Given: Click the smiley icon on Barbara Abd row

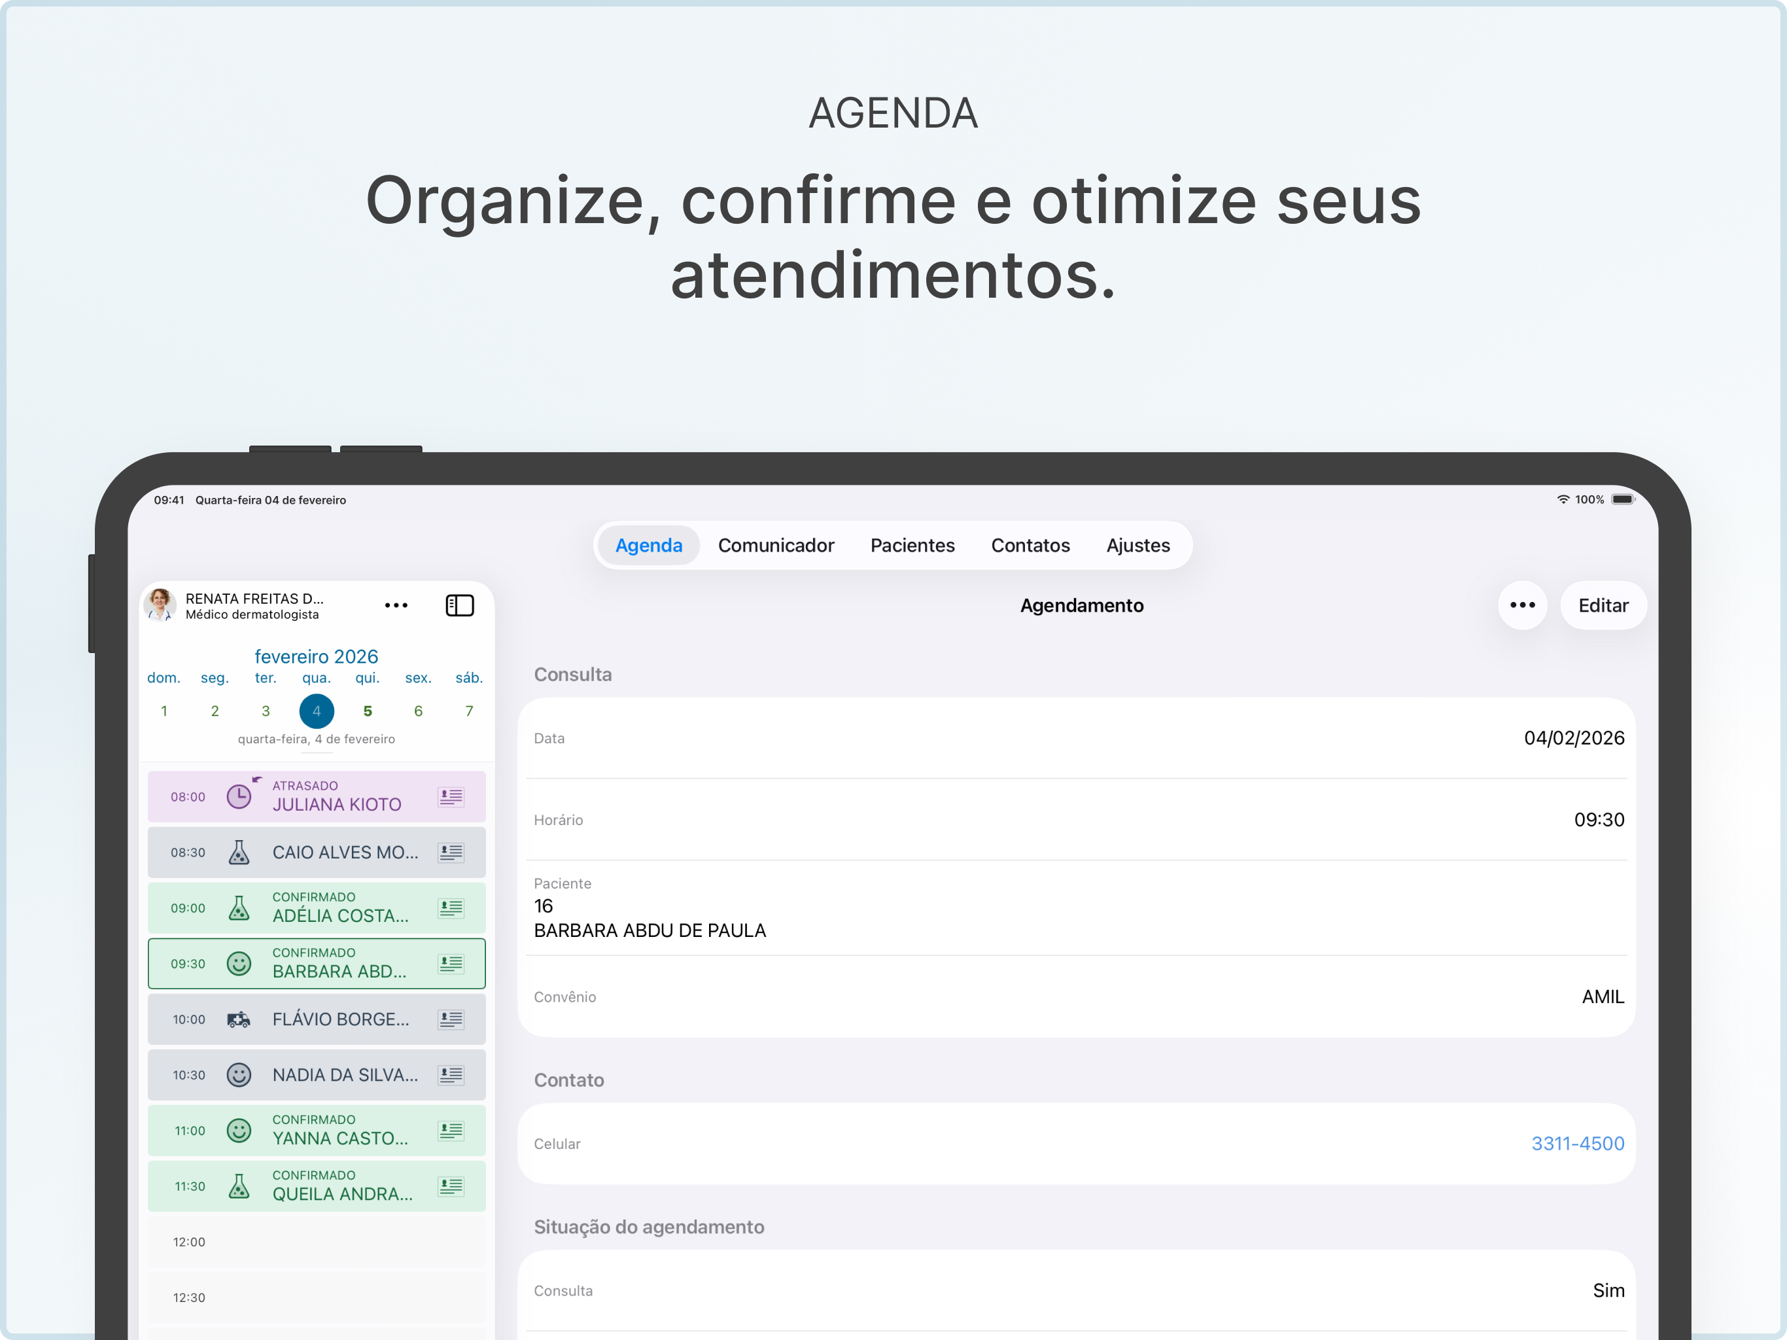Looking at the screenshot, I should point(239,964).
